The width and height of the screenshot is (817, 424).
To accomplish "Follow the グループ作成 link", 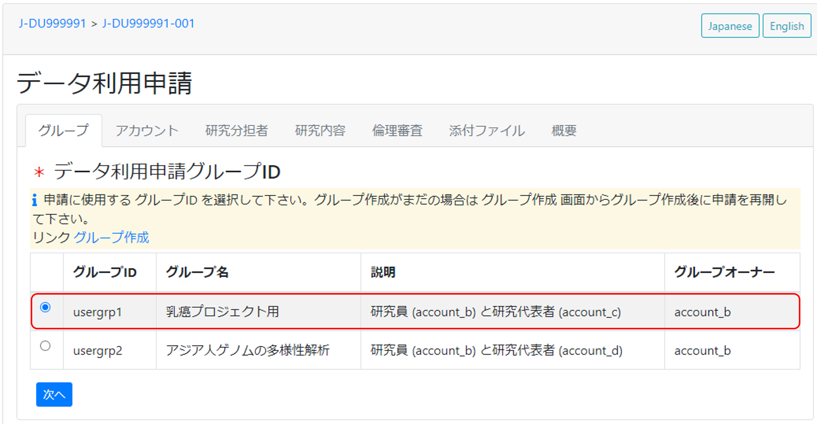I will click(111, 237).
